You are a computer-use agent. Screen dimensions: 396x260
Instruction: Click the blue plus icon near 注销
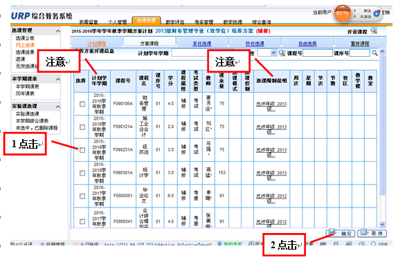(377, 13)
